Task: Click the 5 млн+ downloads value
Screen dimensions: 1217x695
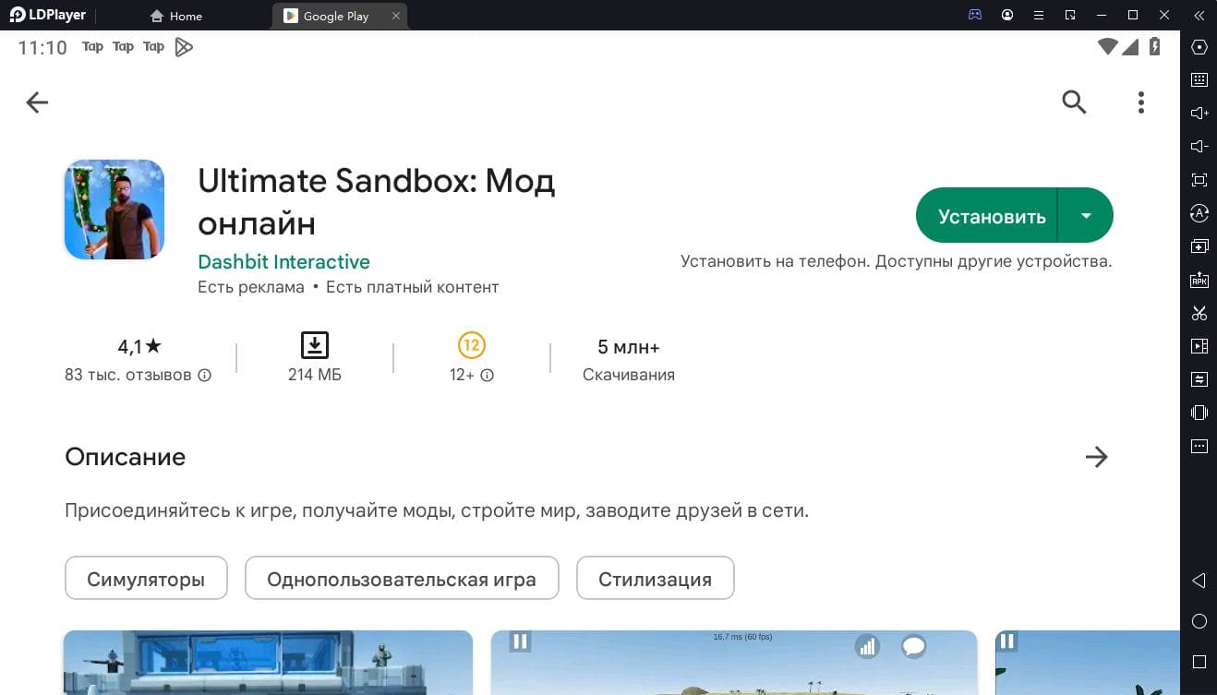Action: click(x=629, y=347)
